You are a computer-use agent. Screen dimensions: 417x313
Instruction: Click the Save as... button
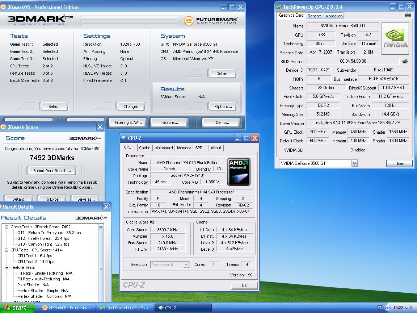(86, 199)
